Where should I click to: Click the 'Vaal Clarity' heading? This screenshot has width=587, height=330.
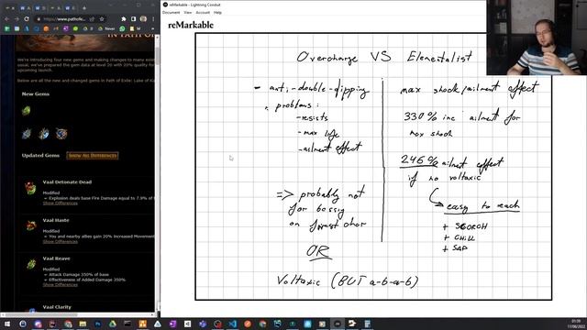click(x=57, y=307)
